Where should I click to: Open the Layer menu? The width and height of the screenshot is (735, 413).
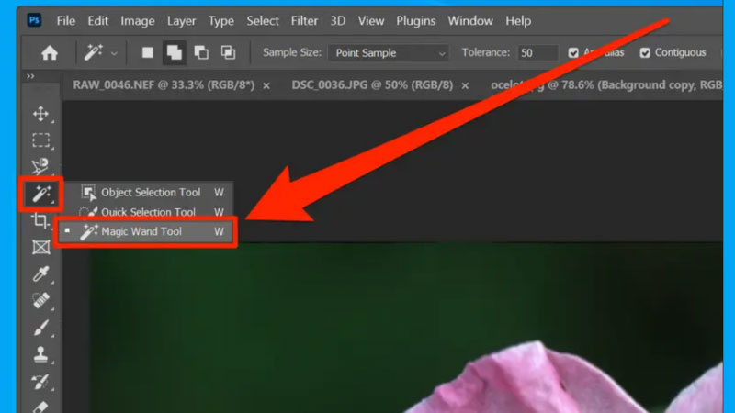pyautogui.click(x=181, y=21)
